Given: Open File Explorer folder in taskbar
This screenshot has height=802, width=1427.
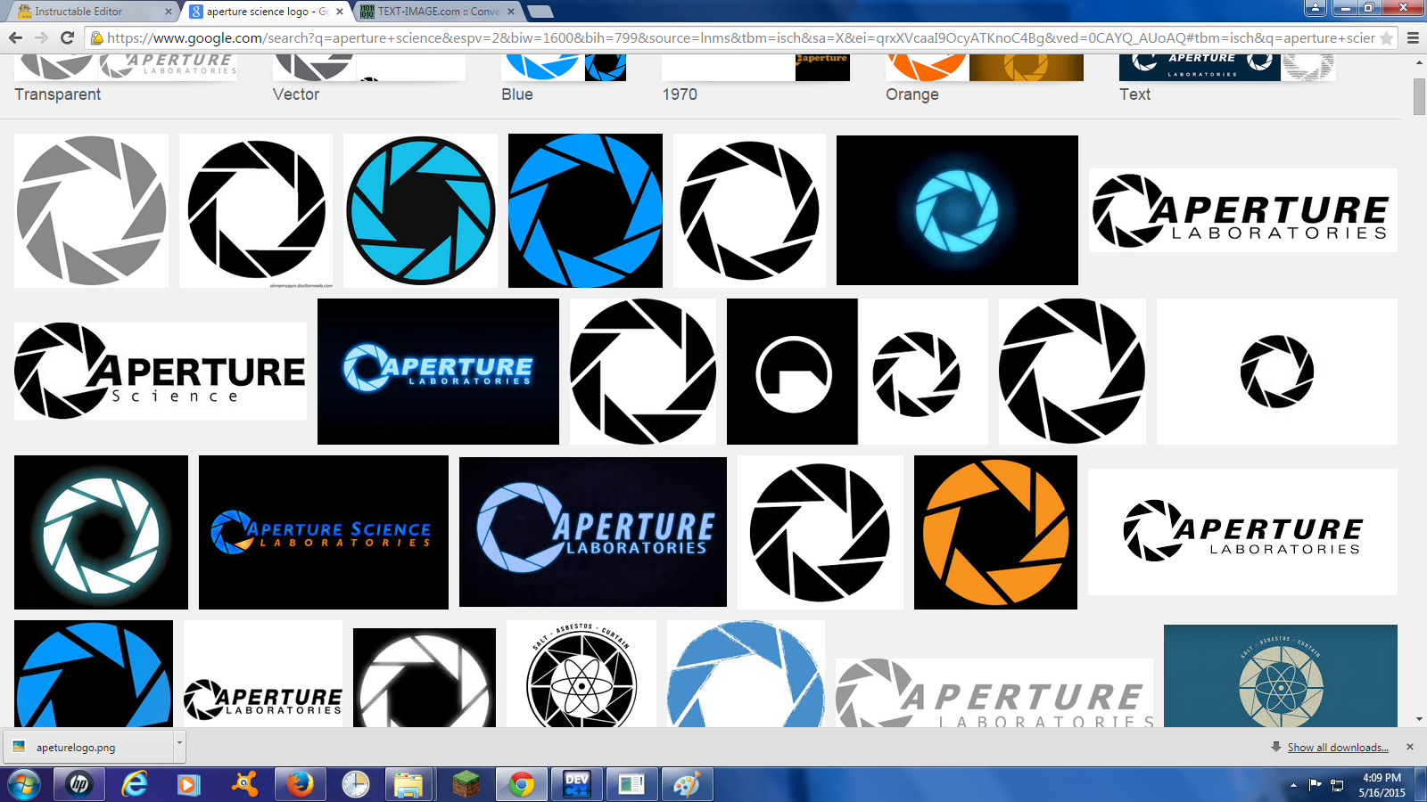Looking at the screenshot, I should [x=410, y=785].
